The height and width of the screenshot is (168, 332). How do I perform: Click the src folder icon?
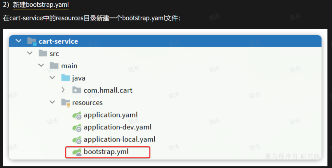pos(43,53)
